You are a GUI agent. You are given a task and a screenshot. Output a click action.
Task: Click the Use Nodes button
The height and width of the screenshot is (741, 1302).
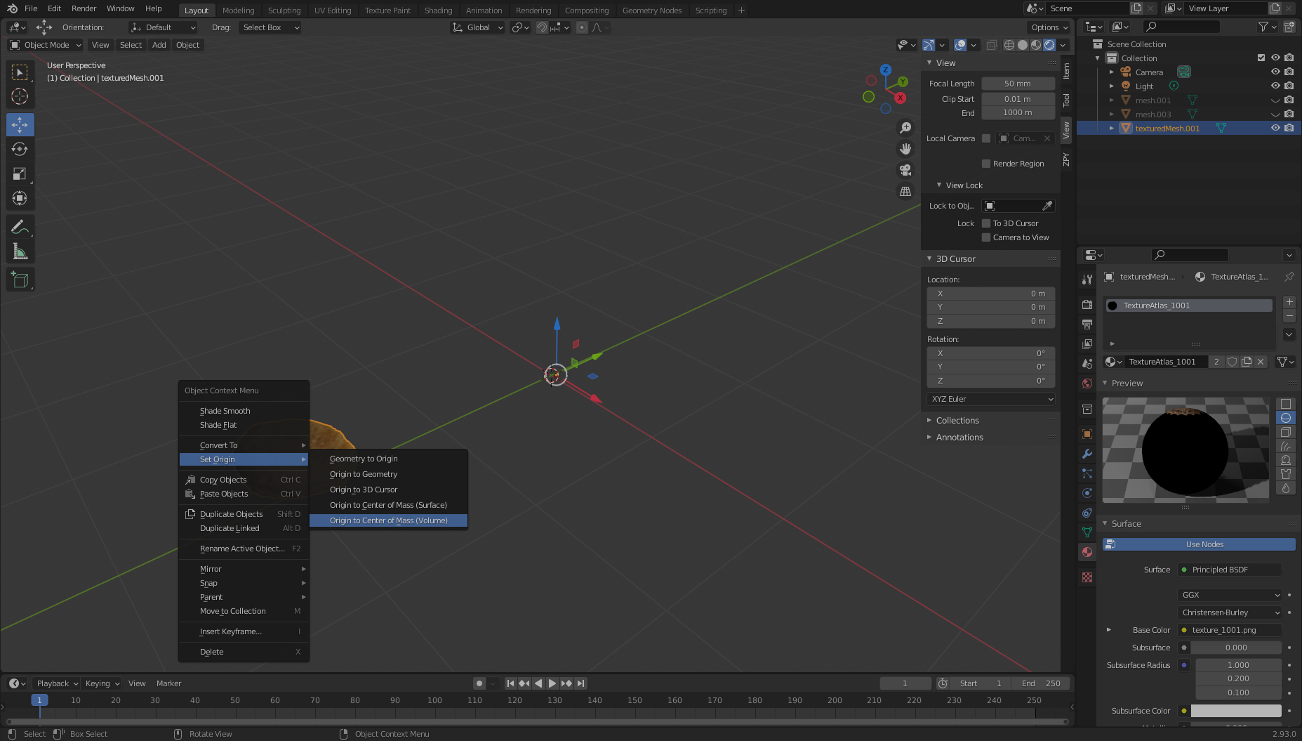(x=1204, y=544)
